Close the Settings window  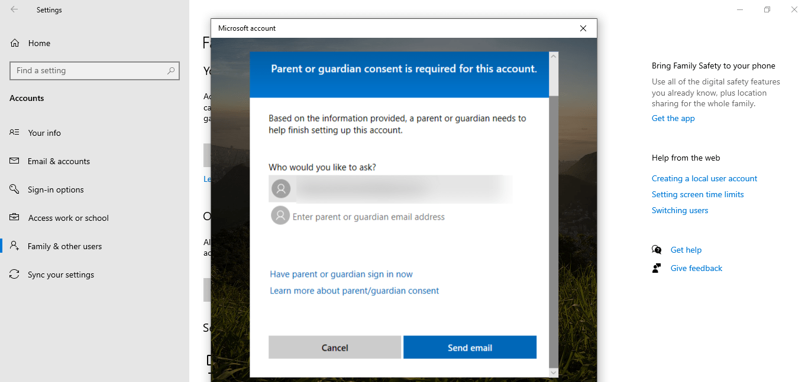(x=794, y=9)
